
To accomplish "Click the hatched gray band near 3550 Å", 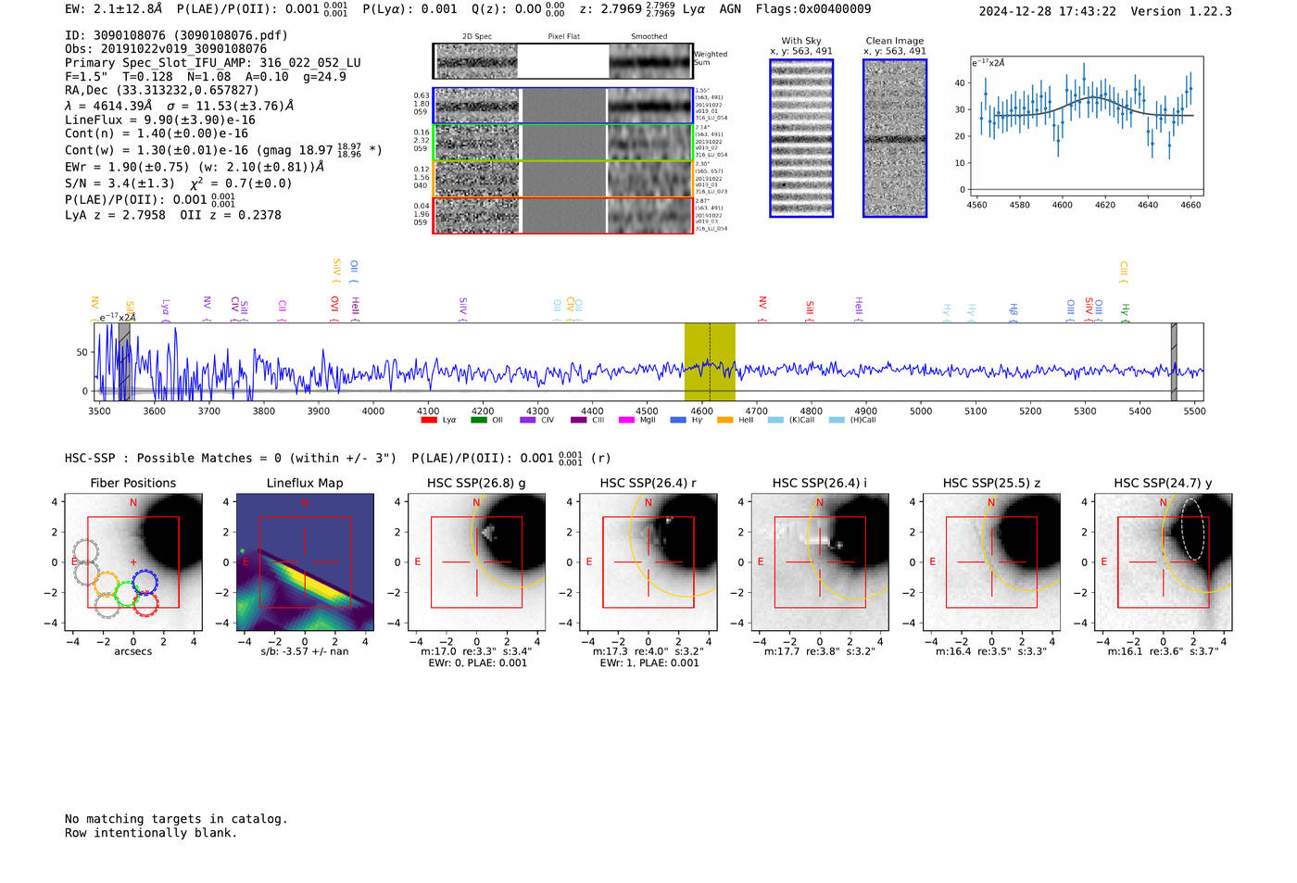I will click(x=124, y=362).
